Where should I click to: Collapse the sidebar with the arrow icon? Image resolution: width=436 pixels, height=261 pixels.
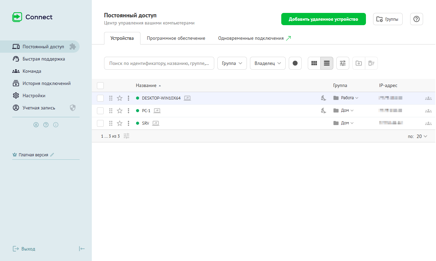tap(82, 249)
